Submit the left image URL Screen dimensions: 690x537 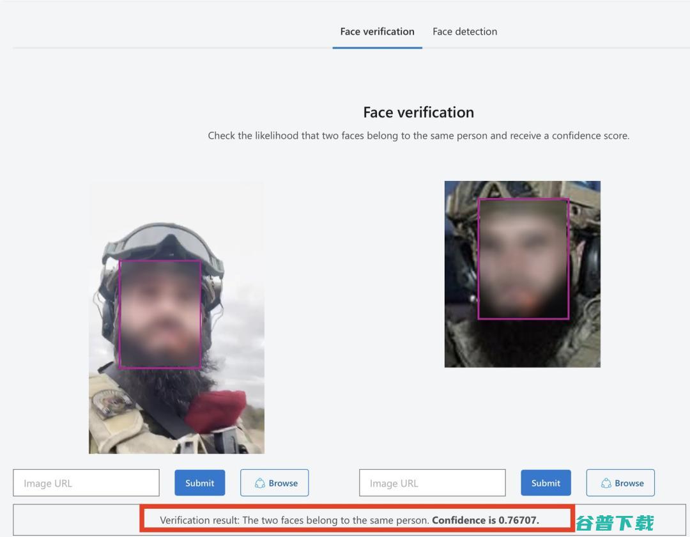[x=200, y=483]
